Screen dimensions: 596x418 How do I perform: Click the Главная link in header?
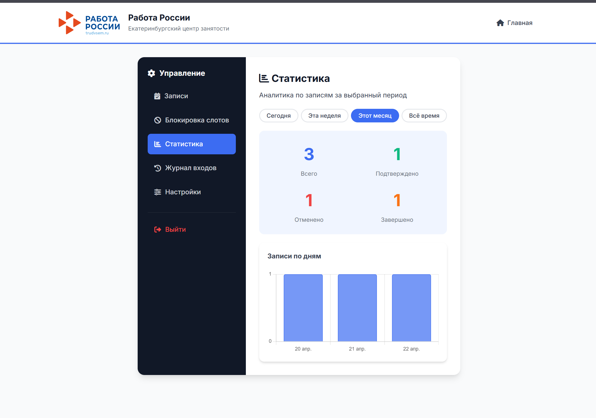coord(520,23)
